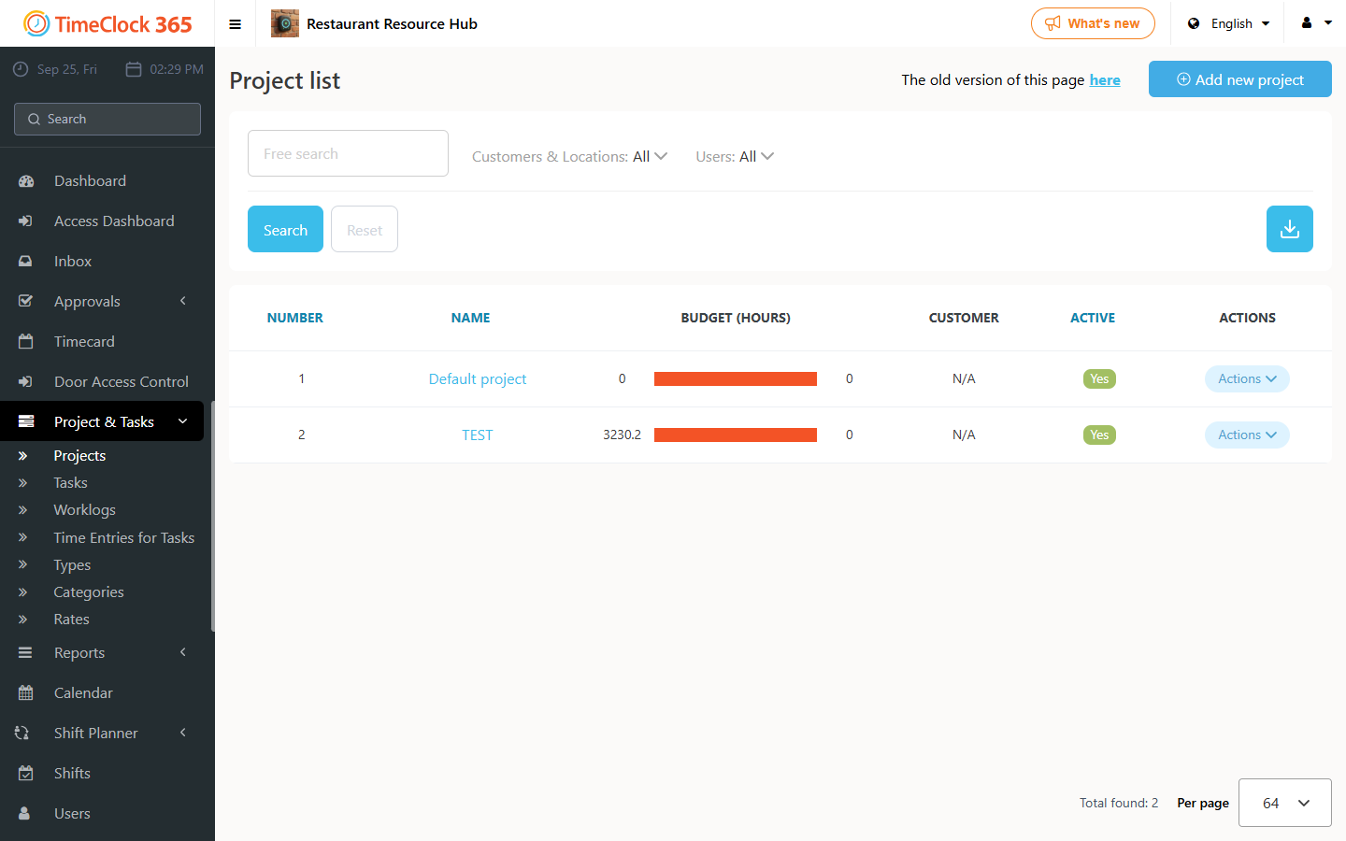Open Tasks in the sidebar
The image size is (1346, 841).
[x=70, y=483]
